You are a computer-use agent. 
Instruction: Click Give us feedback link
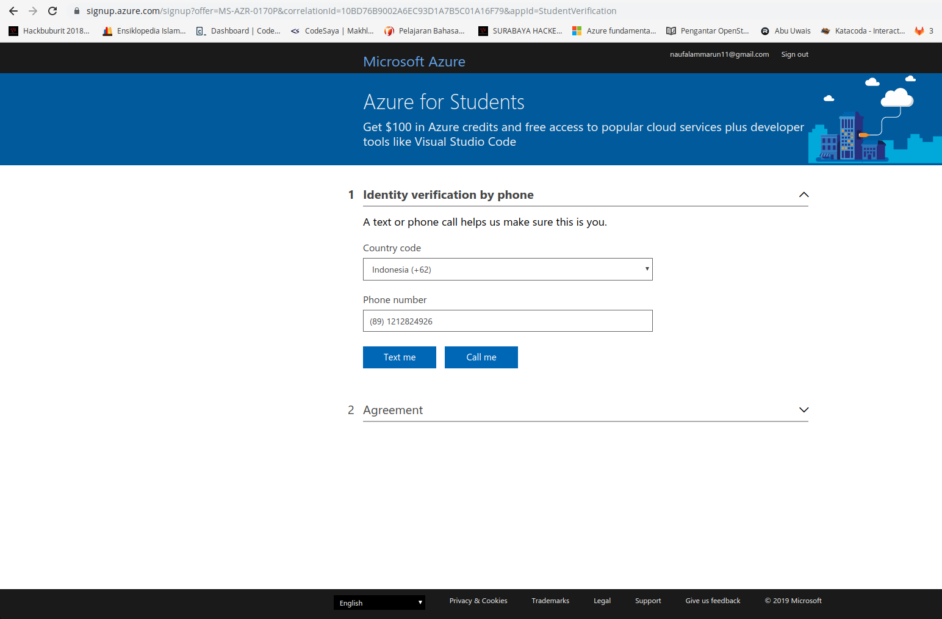[713, 601]
